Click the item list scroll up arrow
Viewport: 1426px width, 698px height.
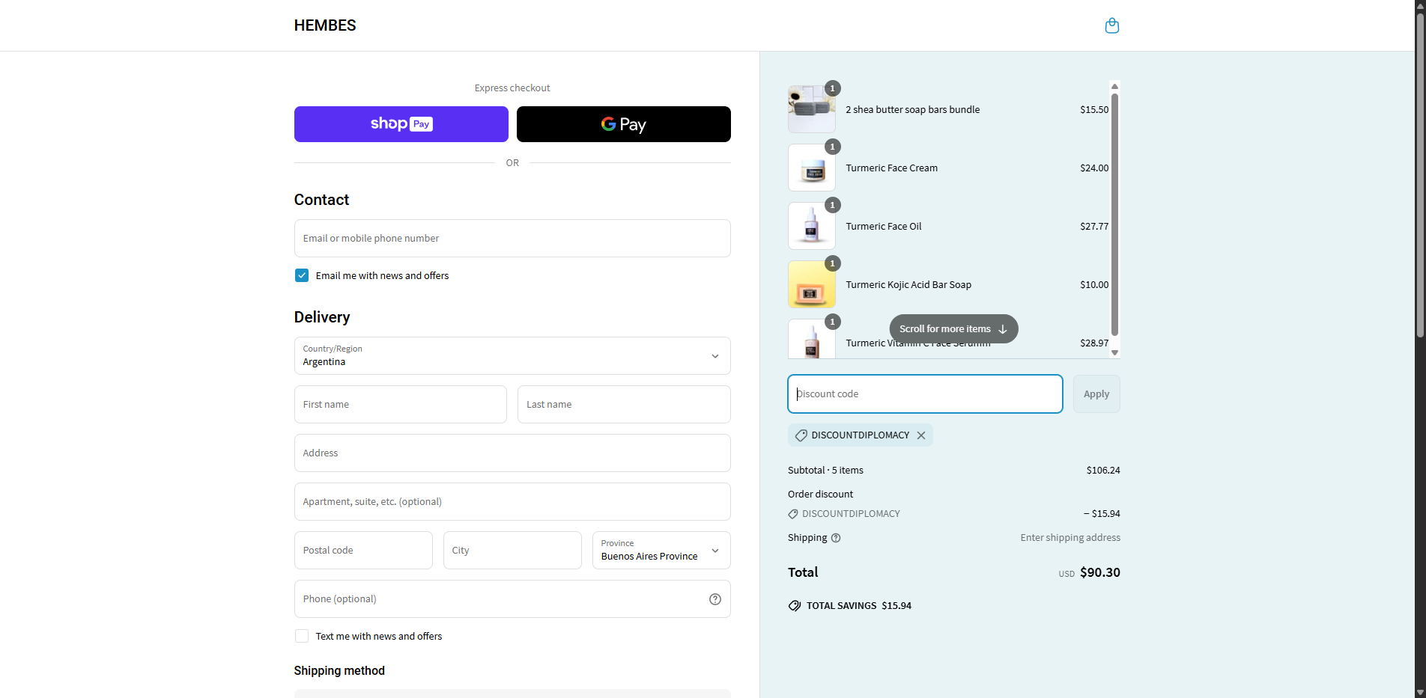click(1114, 86)
